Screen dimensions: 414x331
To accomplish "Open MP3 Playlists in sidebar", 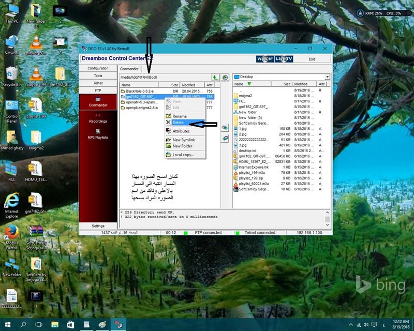I will [98, 134].
